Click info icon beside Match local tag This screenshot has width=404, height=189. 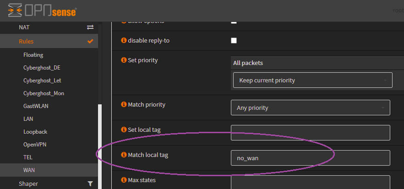tap(123, 155)
